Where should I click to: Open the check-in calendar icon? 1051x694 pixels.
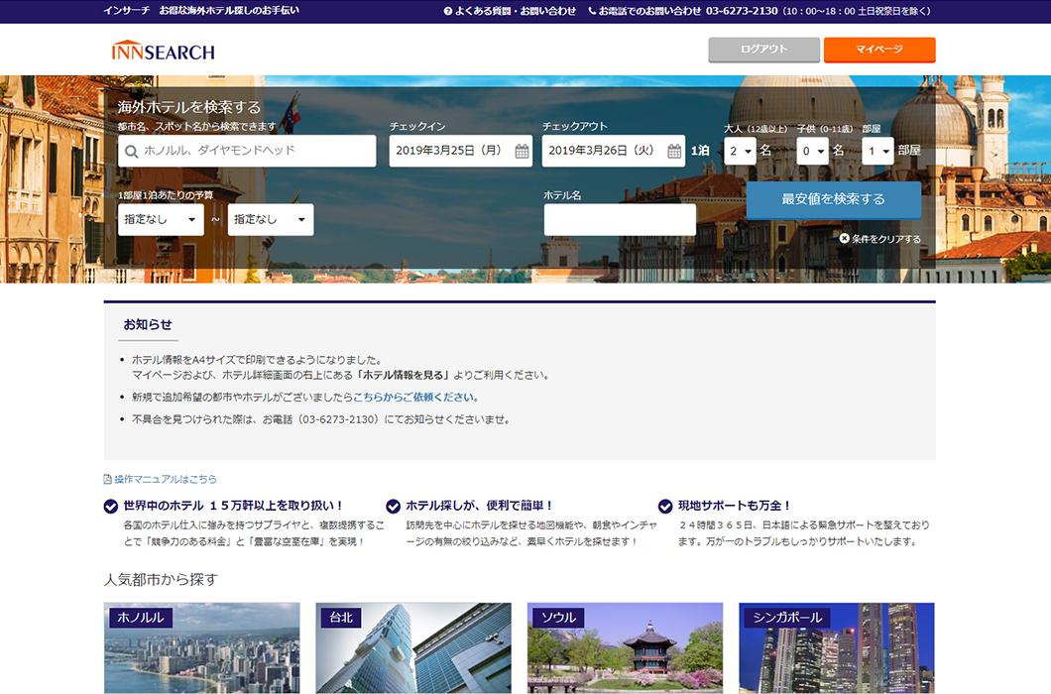[x=522, y=152]
